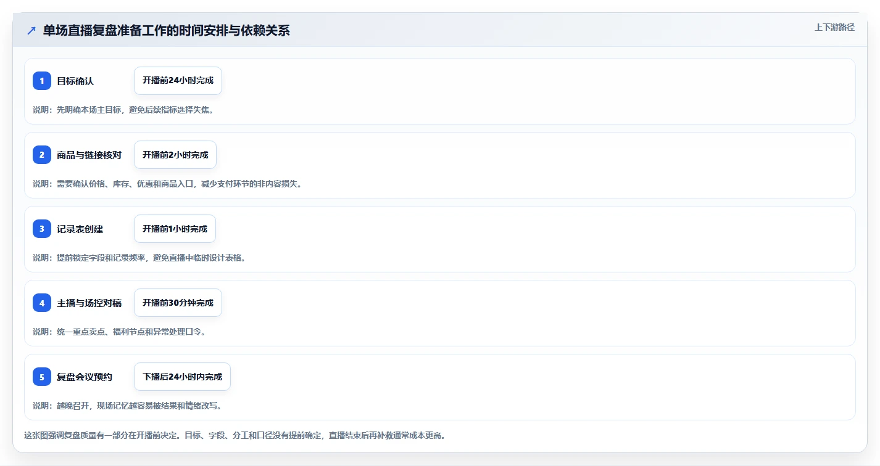Click the 开播前2小时完成 pill
This screenshot has height=466, width=880.
(x=175, y=155)
